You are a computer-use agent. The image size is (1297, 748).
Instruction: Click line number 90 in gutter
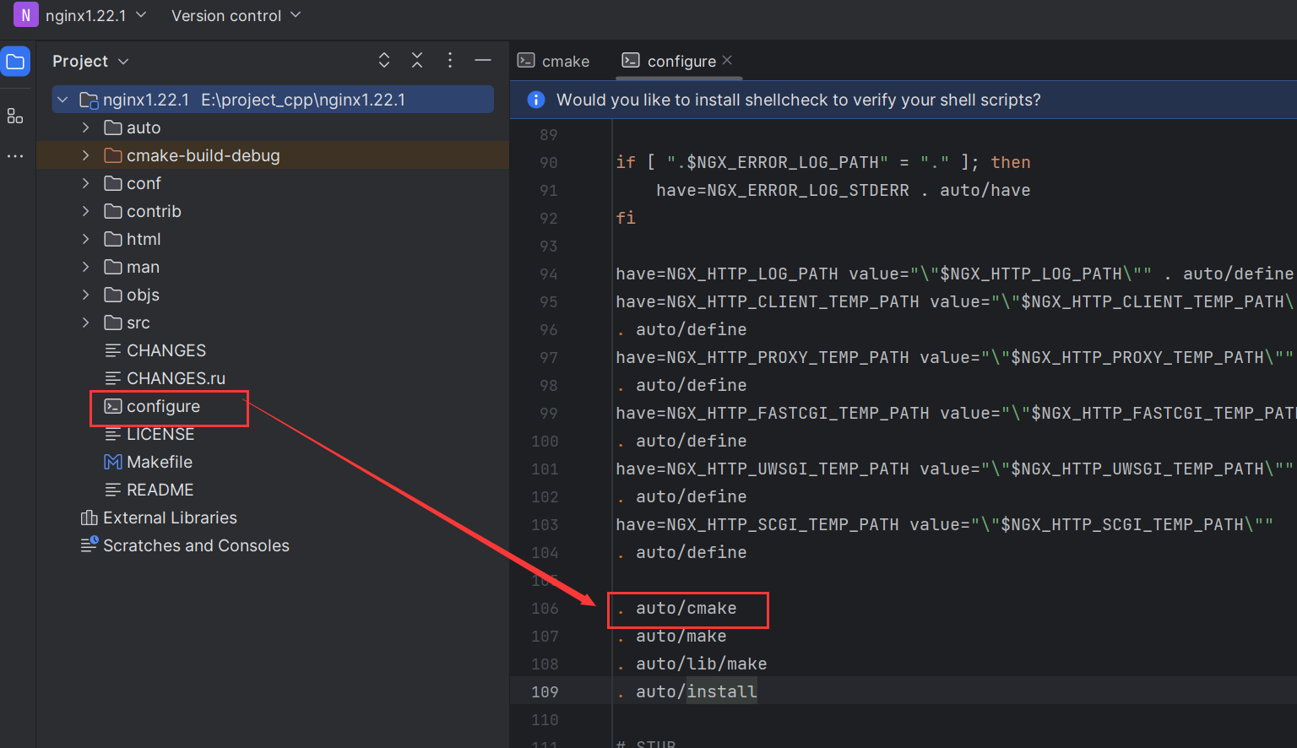point(549,162)
